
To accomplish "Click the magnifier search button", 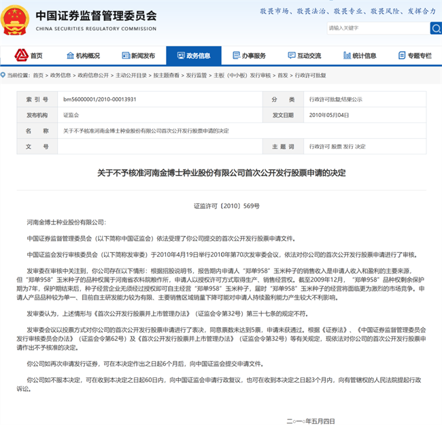I will click(x=435, y=28).
